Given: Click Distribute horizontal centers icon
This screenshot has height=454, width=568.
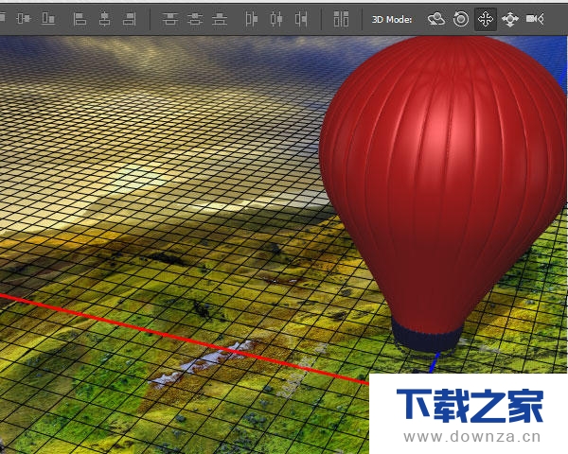Looking at the screenshot, I should pos(276,19).
